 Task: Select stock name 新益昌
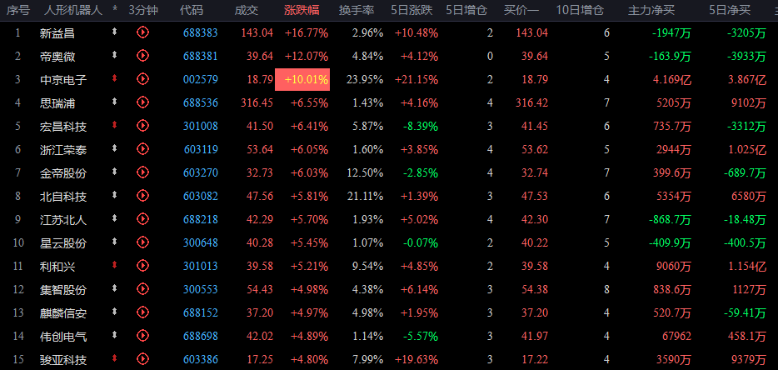[57, 33]
